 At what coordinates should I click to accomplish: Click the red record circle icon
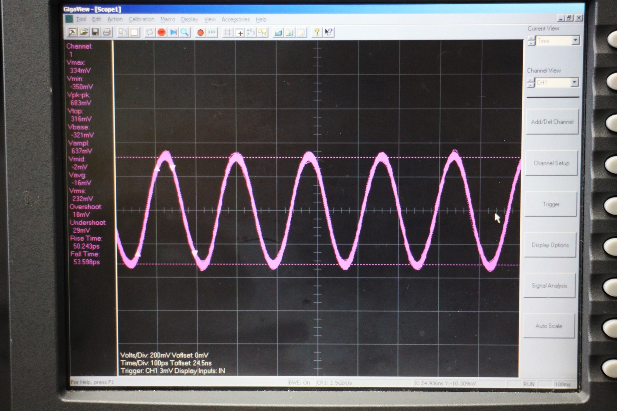click(201, 32)
